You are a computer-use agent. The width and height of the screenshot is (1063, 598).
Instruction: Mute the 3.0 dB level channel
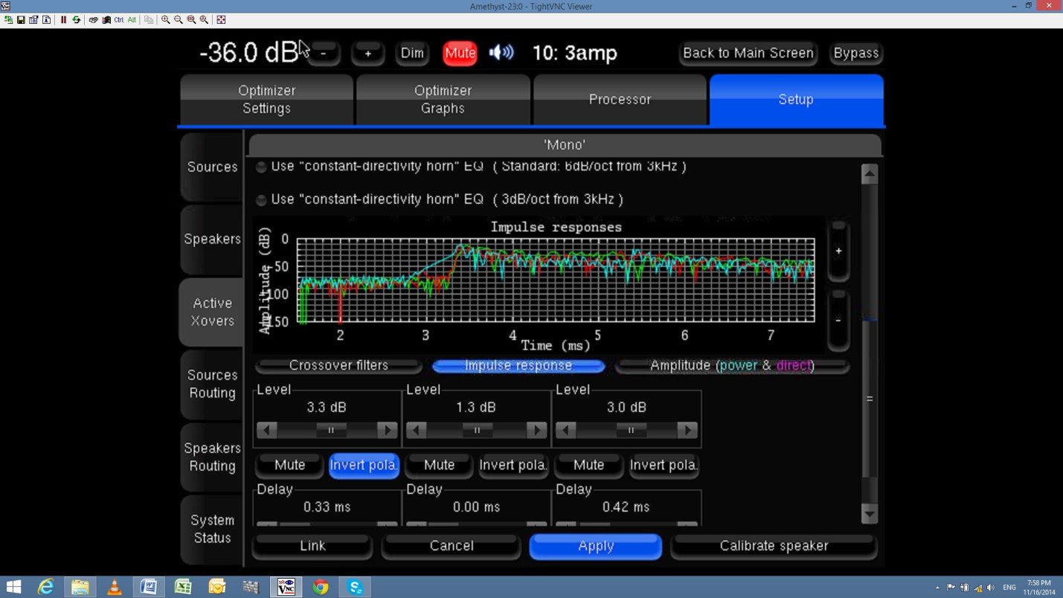pyautogui.click(x=588, y=465)
